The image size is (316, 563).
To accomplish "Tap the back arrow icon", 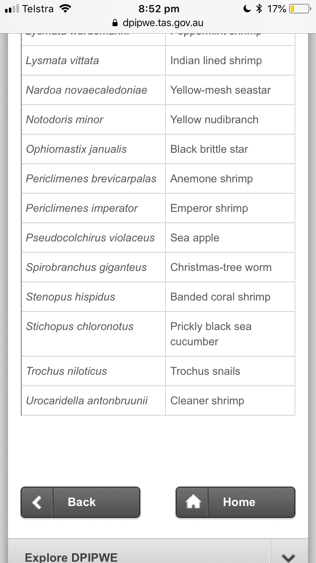I will (x=37, y=502).
